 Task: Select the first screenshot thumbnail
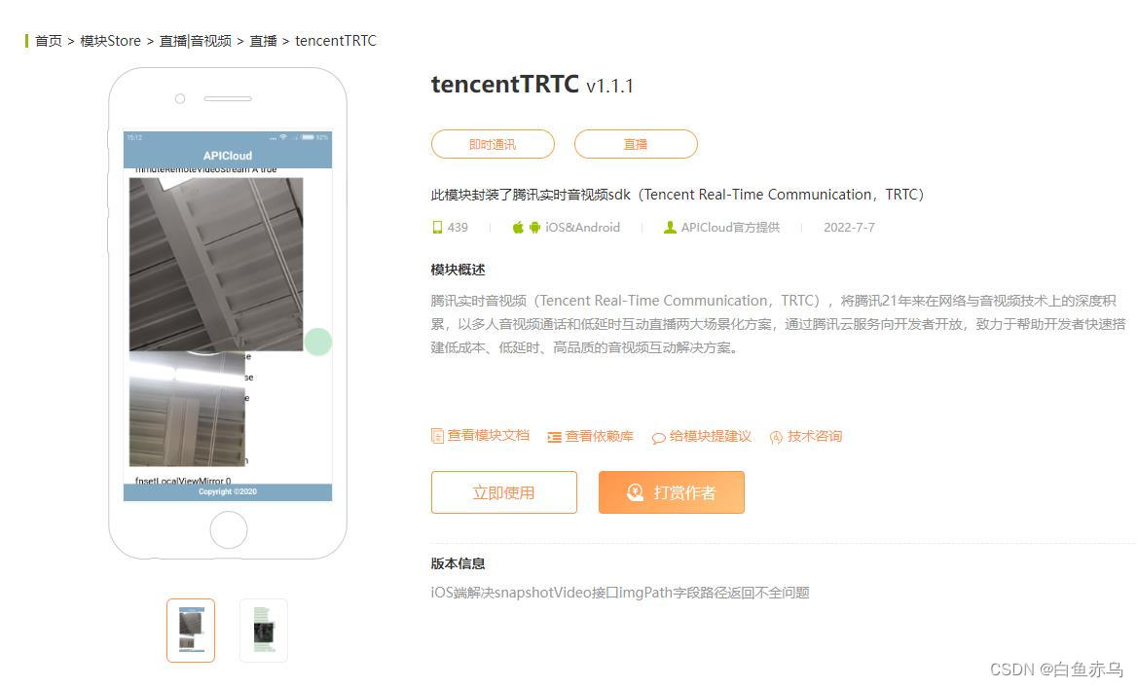(x=191, y=631)
